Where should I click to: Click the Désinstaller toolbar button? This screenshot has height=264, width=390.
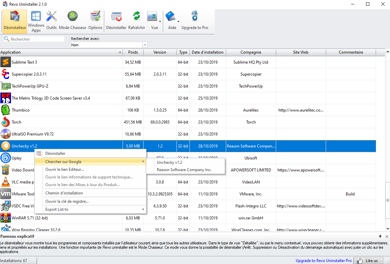coord(116,21)
